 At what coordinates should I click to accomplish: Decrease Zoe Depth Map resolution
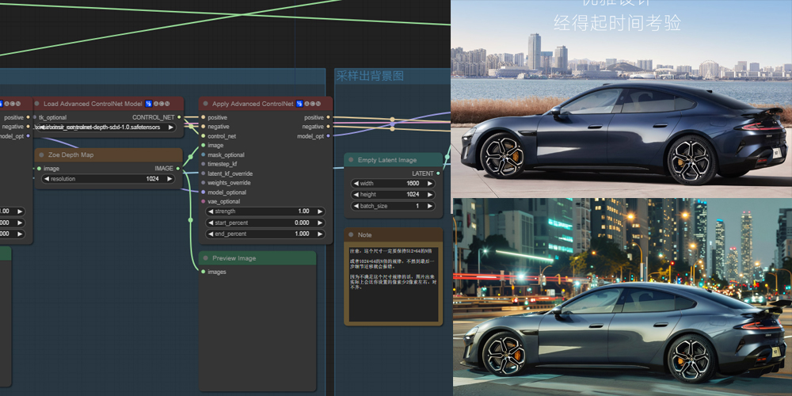coord(46,179)
